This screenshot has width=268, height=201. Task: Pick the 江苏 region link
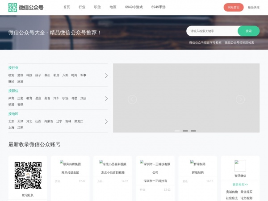click(20, 128)
